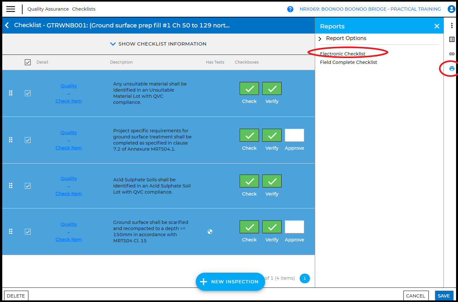This screenshot has width=458, height=302.
Task: Expand Show Checklist Information section
Action: tap(158, 44)
